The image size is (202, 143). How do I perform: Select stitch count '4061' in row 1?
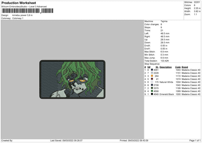[x=156, y=70]
